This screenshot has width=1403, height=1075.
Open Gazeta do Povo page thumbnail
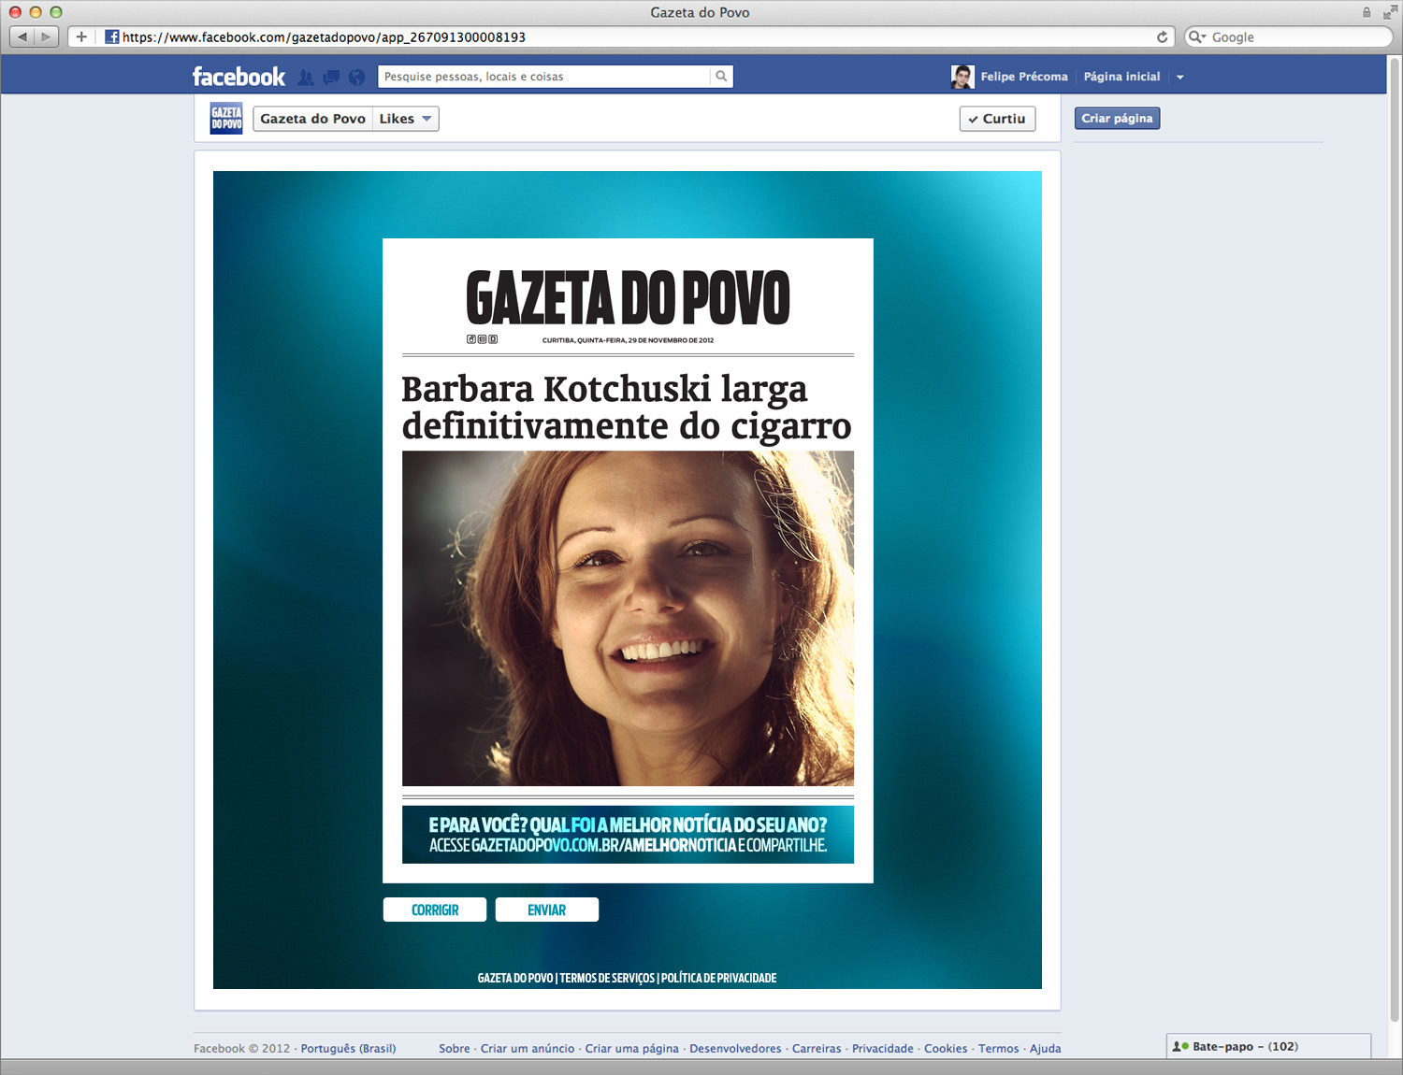click(226, 119)
